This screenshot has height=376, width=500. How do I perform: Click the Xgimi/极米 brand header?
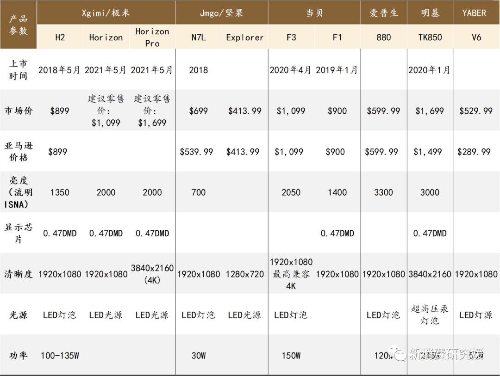[x=106, y=13]
